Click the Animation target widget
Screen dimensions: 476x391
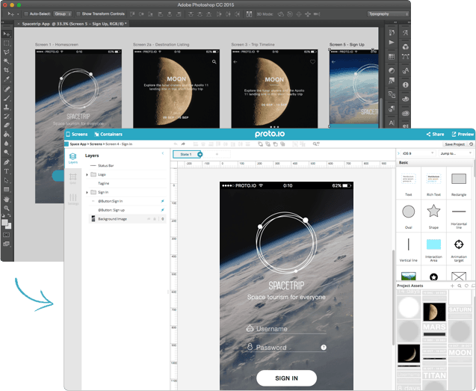tap(459, 248)
